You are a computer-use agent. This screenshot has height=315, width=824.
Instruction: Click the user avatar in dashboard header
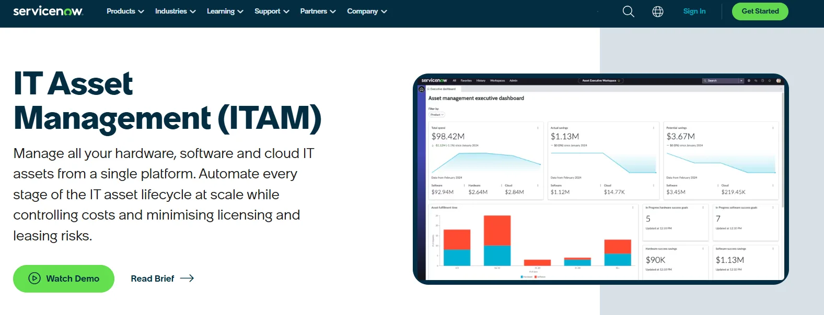point(779,81)
